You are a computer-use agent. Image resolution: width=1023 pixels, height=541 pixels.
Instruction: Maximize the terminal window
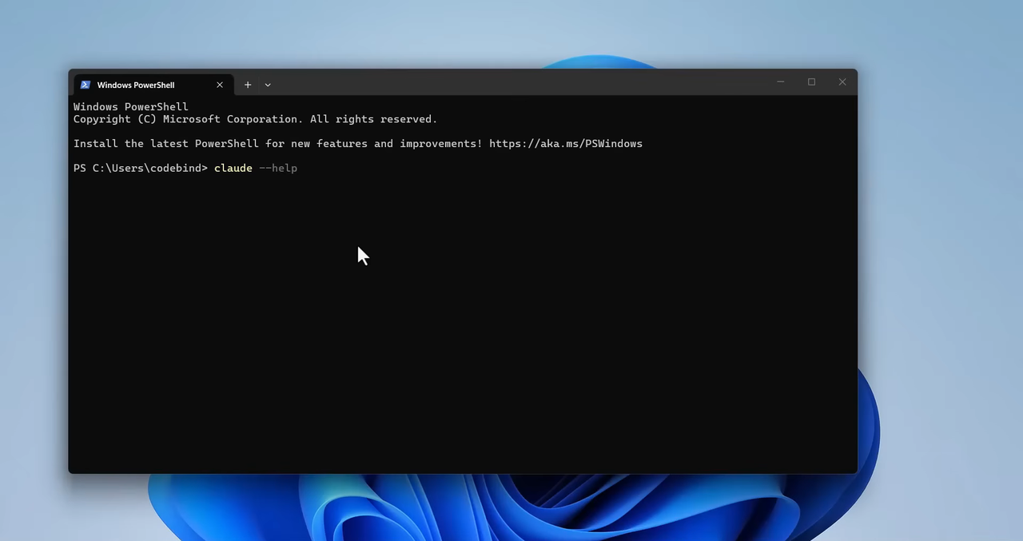pyautogui.click(x=811, y=82)
